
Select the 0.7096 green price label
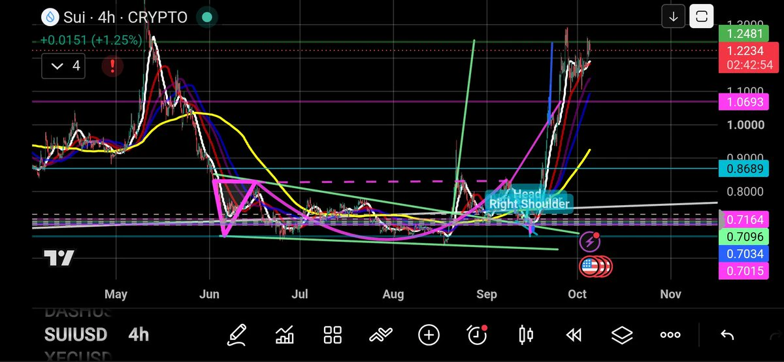[745, 237]
